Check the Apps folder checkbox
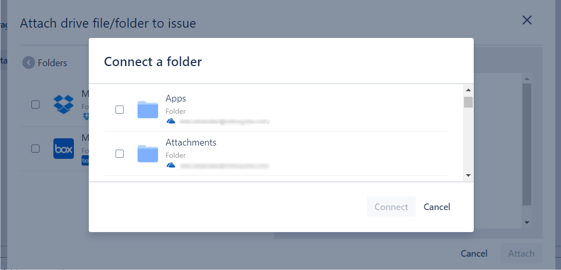 coord(120,110)
